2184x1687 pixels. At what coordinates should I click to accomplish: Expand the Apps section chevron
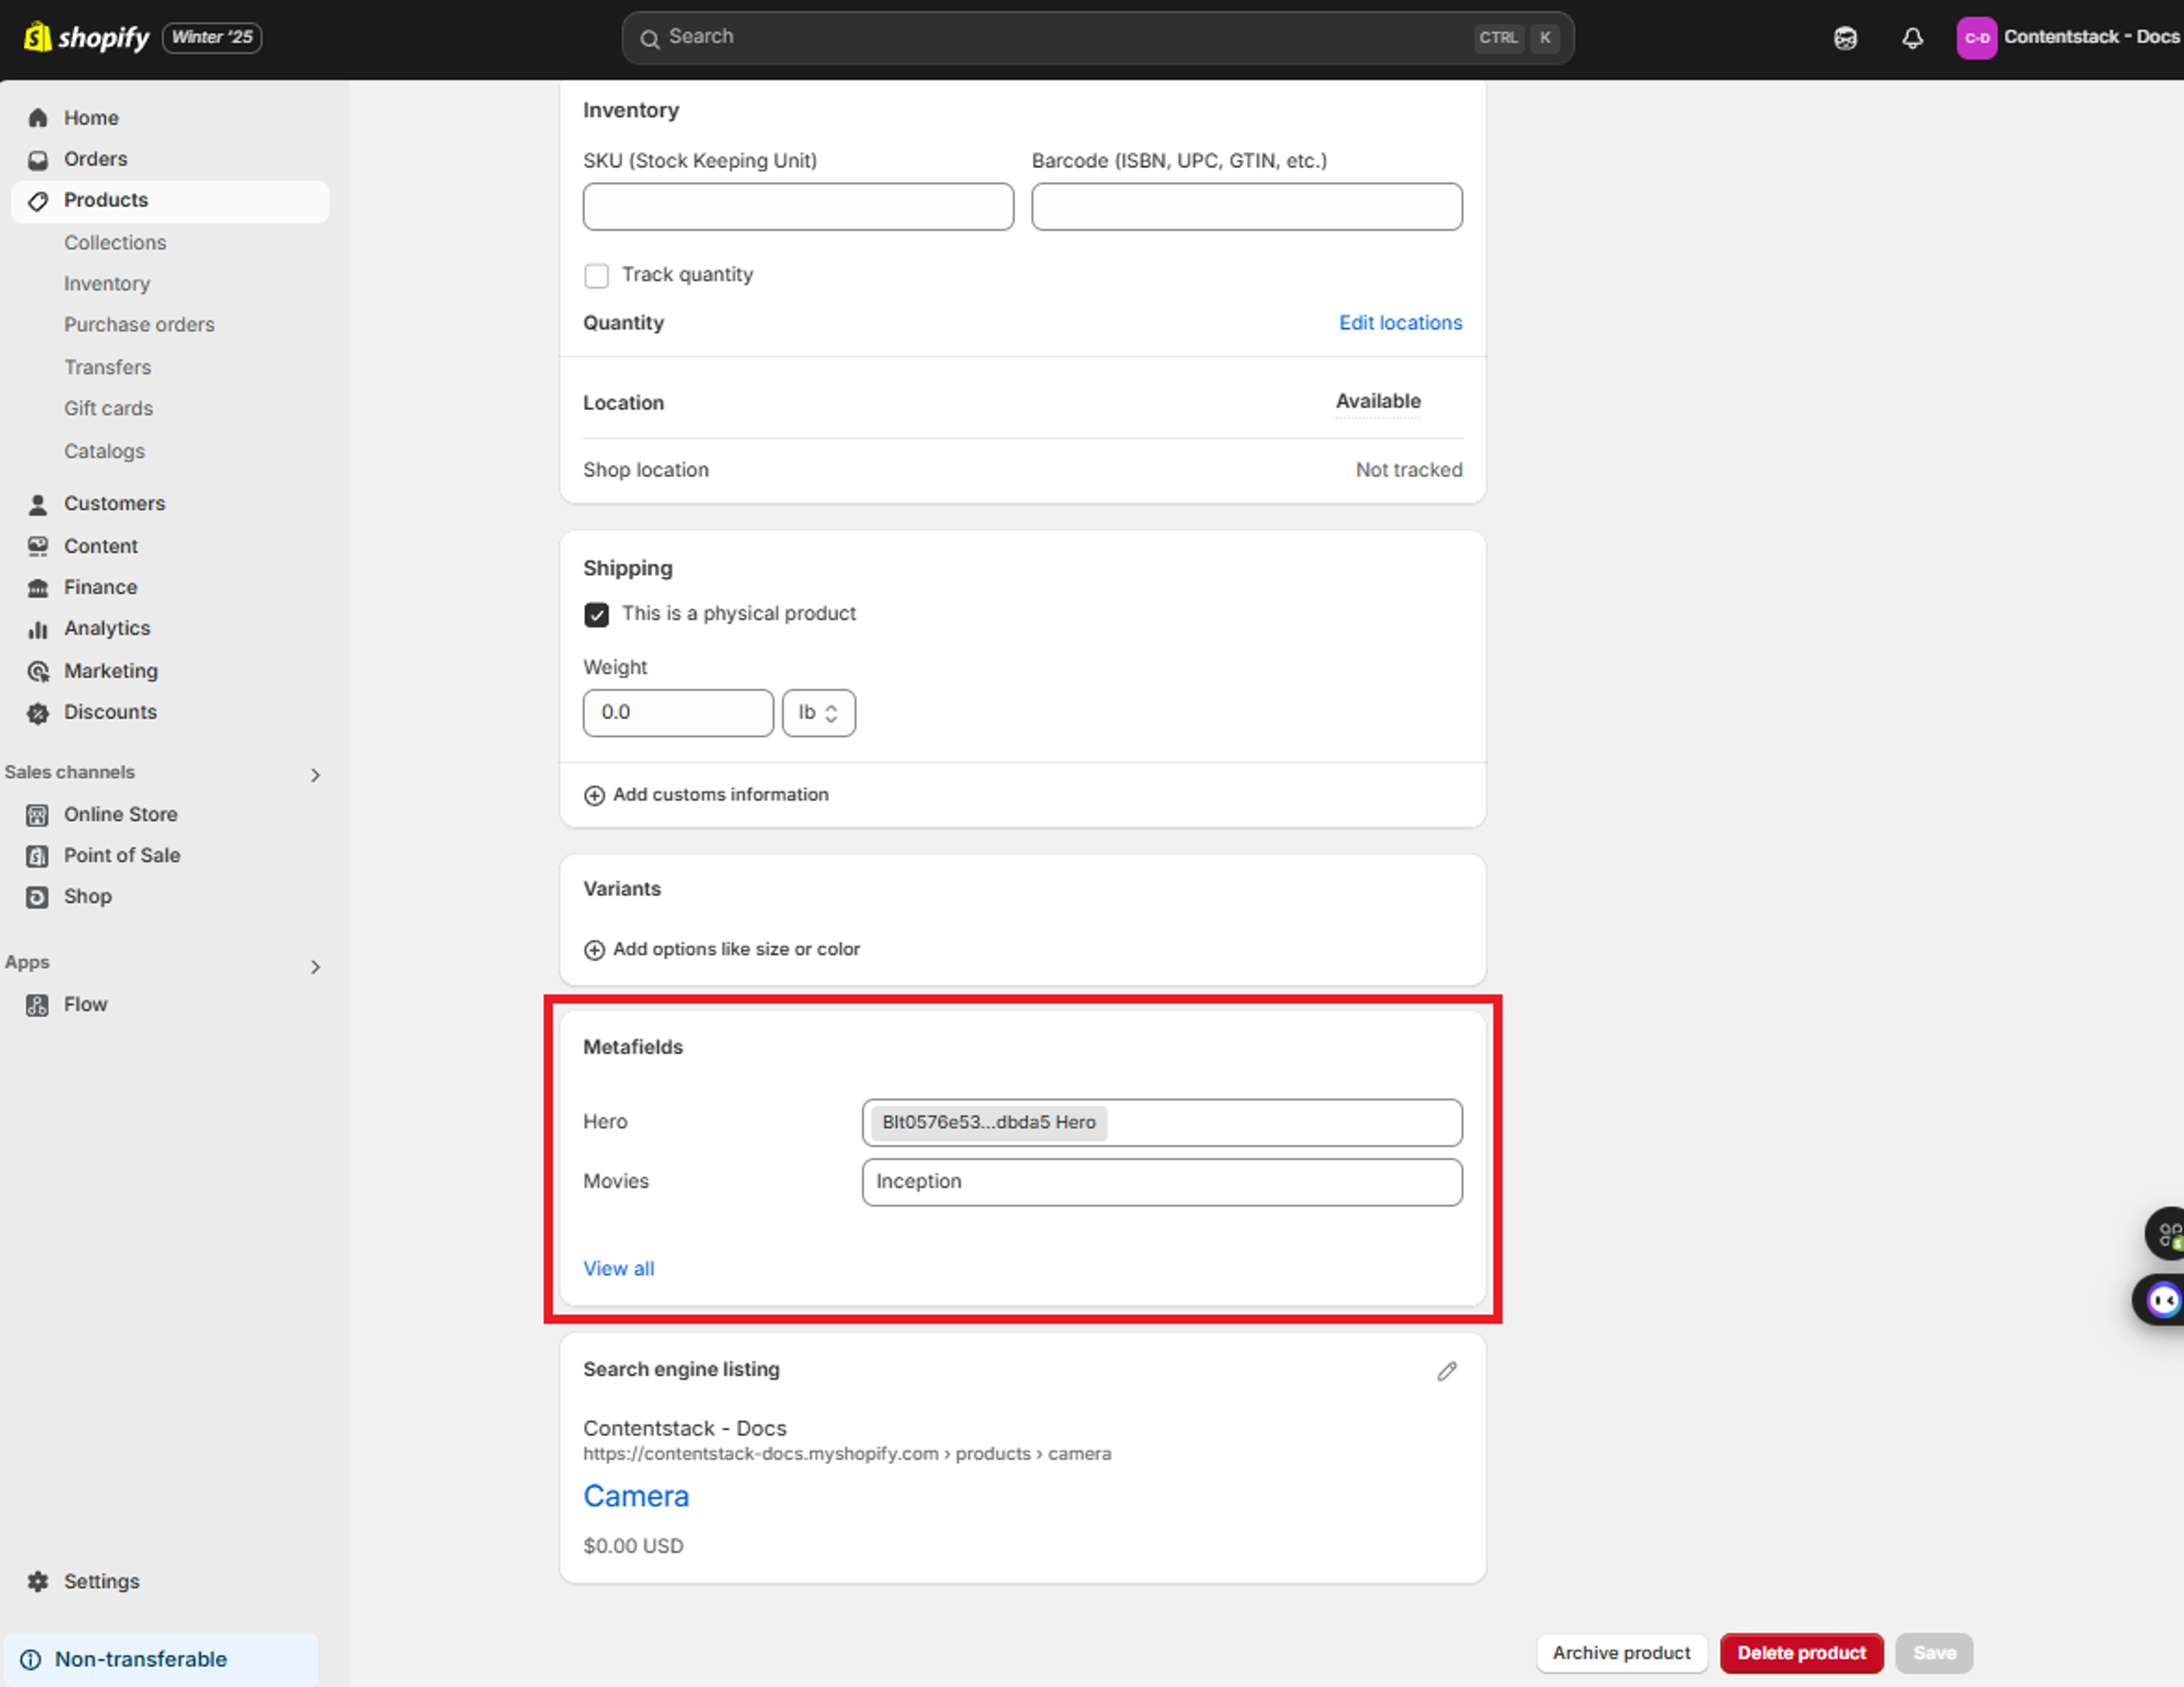pyautogui.click(x=315, y=968)
